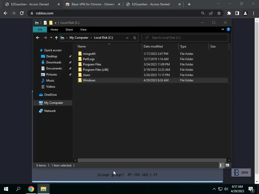Toggle Chrome side panel
Screen dimensions: 259x194
click(237, 13)
